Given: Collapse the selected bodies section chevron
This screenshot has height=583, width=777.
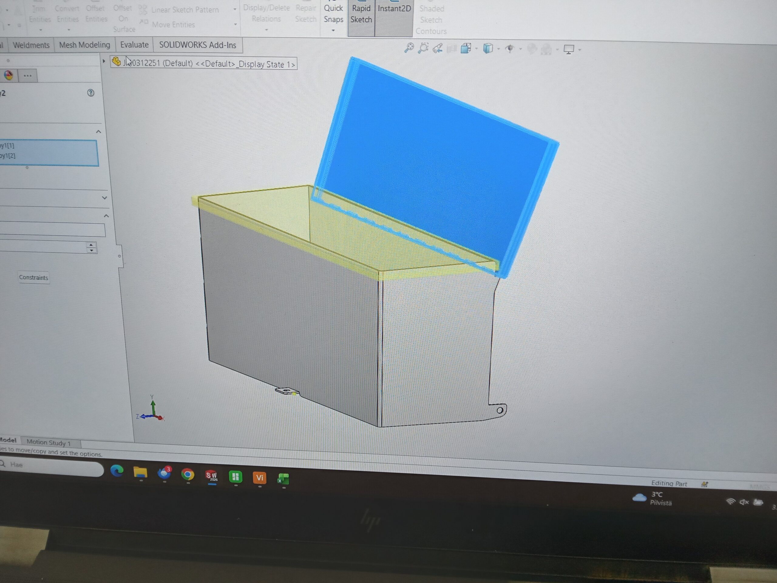Looking at the screenshot, I should (98, 131).
